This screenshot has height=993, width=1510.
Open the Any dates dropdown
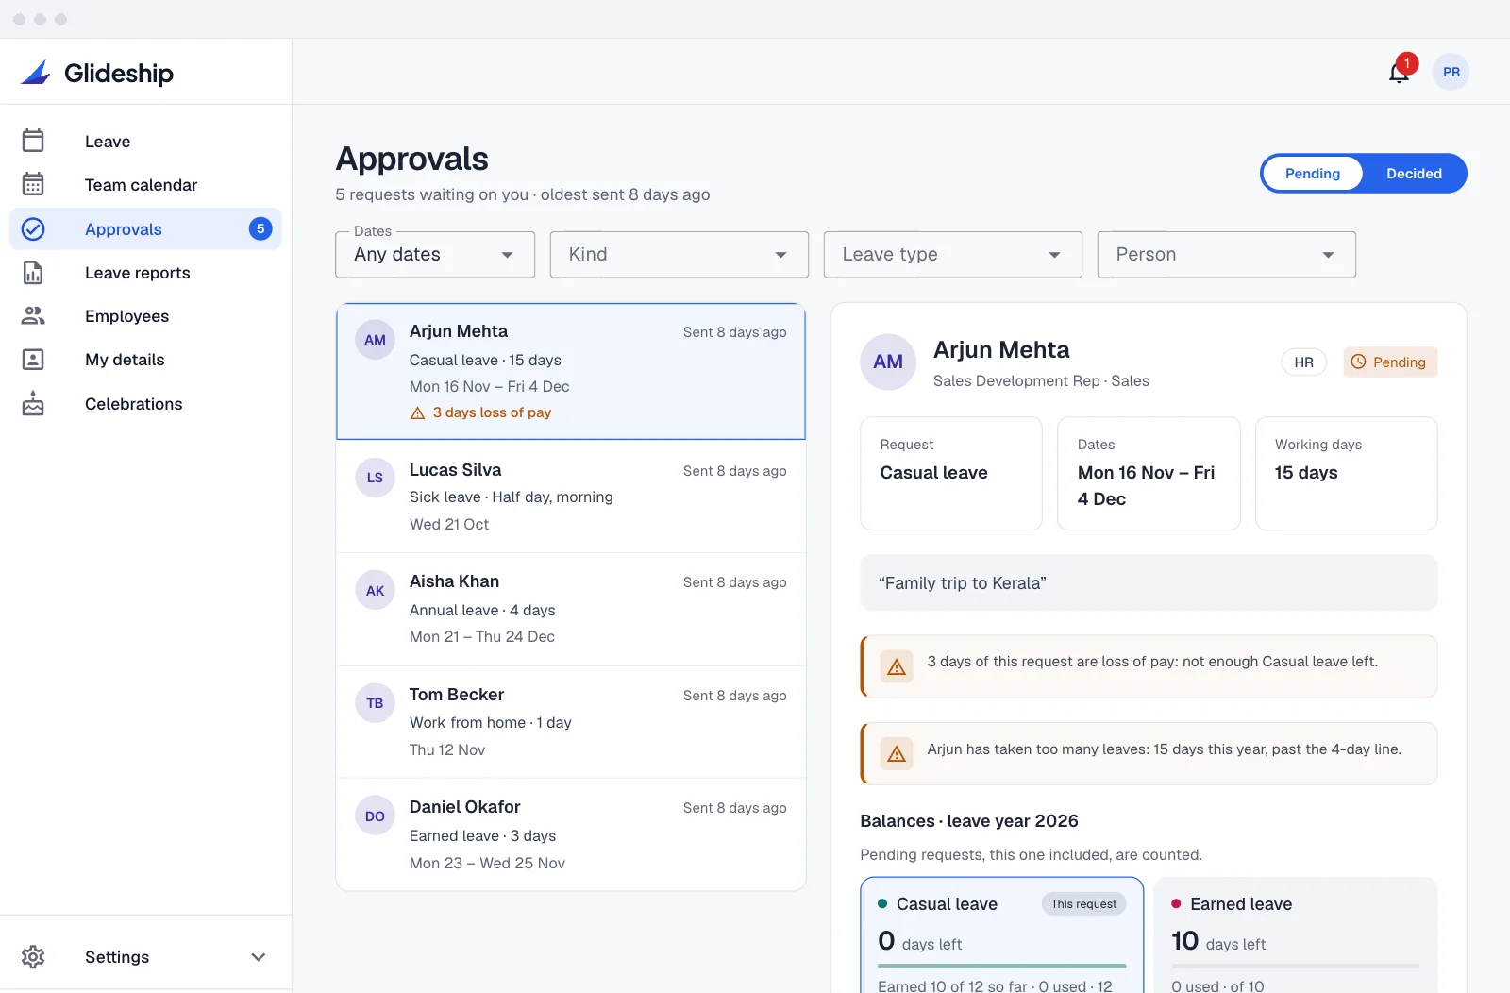(x=435, y=255)
